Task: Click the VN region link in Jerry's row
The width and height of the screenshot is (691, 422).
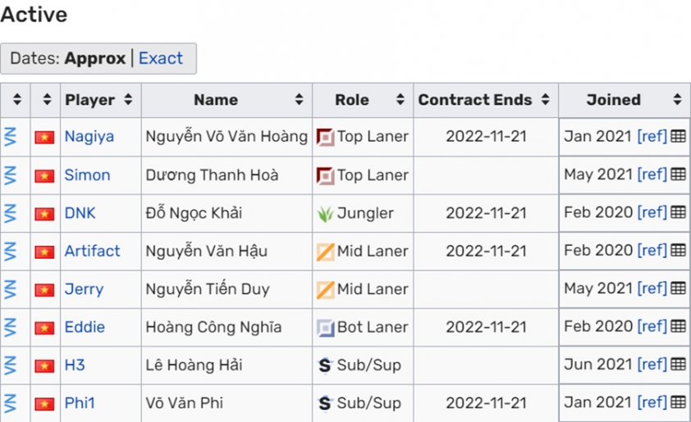Action: [10, 289]
